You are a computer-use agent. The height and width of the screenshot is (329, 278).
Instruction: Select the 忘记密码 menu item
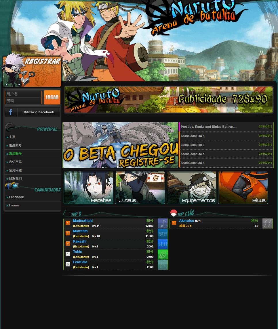(15, 162)
